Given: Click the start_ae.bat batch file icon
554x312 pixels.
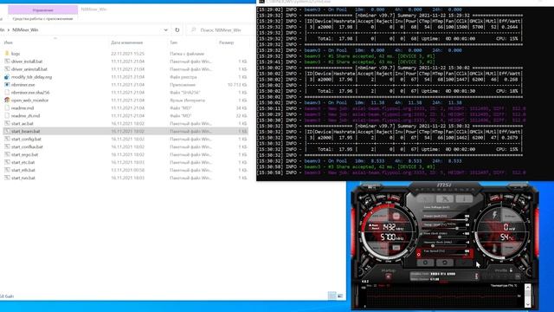Looking at the screenshot, I should 7,123.
